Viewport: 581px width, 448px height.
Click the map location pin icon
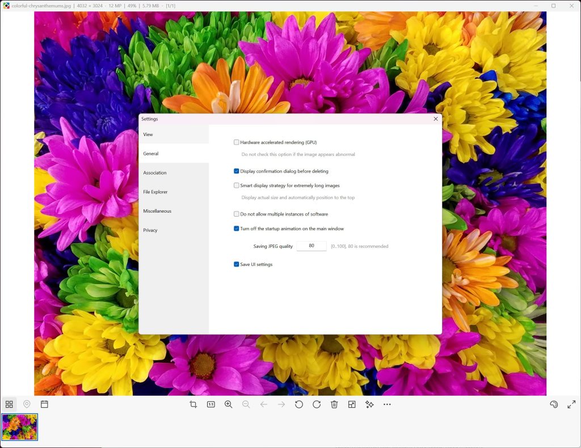pyautogui.click(x=27, y=404)
